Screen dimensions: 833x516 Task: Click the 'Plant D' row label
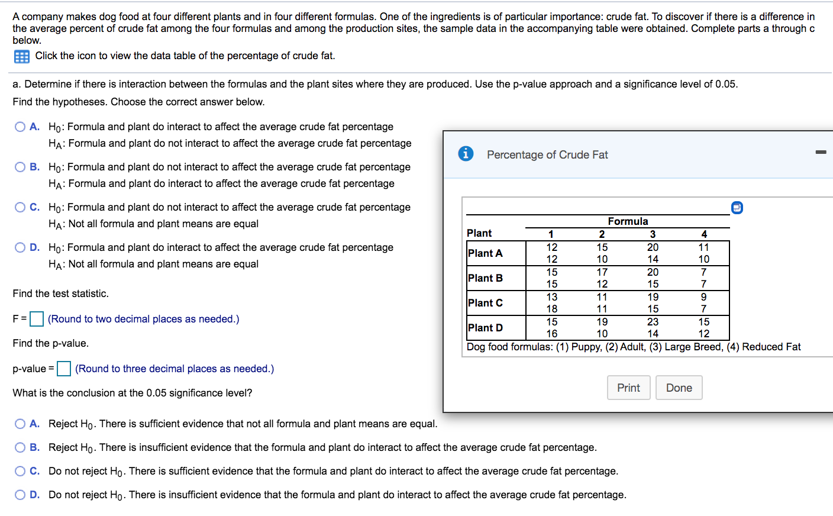click(485, 328)
